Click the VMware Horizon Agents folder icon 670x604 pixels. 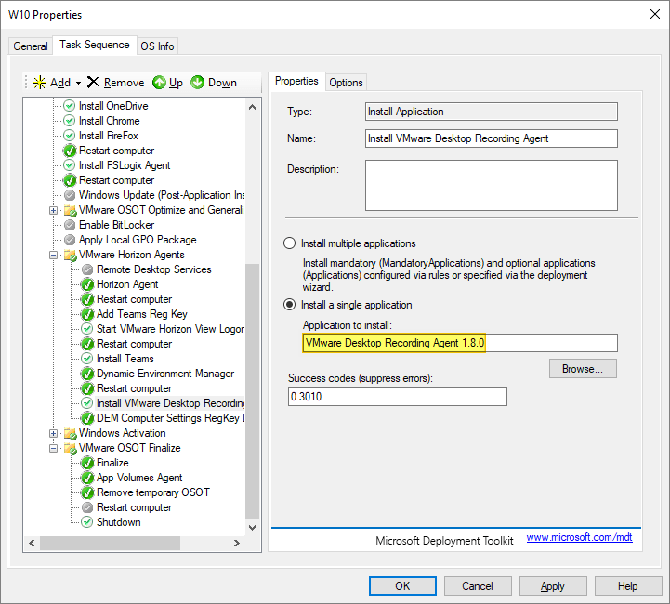(x=69, y=255)
